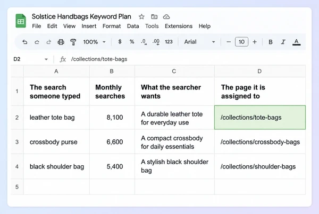Select row 2 header
This screenshot has height=214, width=319.
[x=17, y=118]
